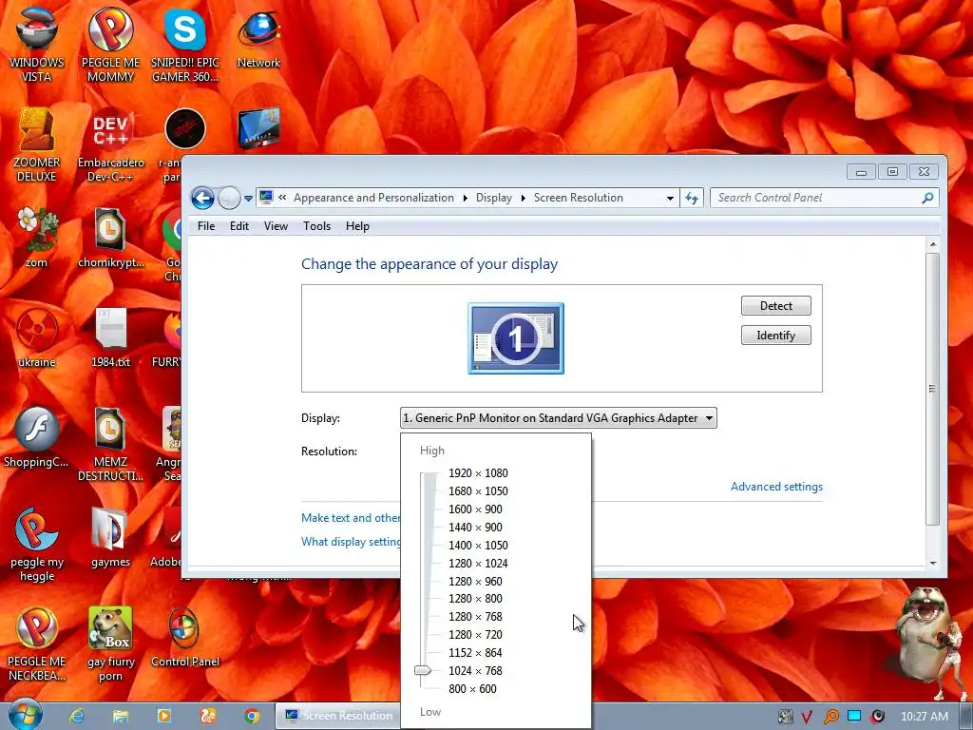Open the Advanced settings link
Viewport: 973px width, 730px height.
[x=776, y=487]
